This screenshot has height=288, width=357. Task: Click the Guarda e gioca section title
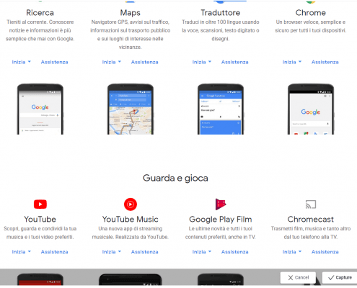point(175,179)
